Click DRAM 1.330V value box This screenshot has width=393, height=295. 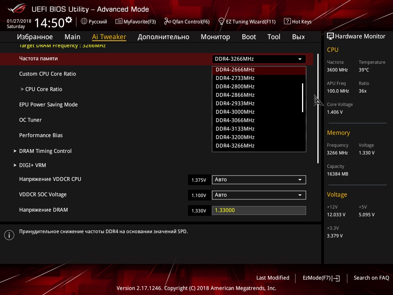(x=199, y=210)
